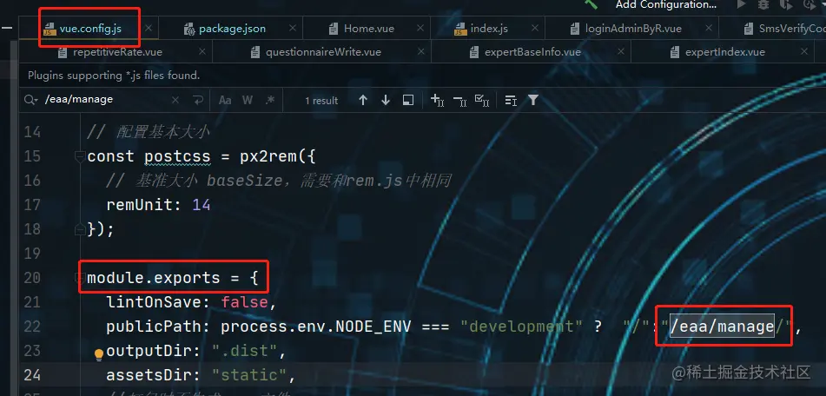Click the '1 result' label
Viewport: 826px width, 396px height.
pos(321,101)
